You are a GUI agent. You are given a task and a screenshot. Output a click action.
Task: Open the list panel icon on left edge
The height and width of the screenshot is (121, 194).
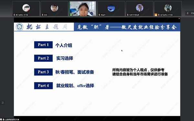[3, 103]
